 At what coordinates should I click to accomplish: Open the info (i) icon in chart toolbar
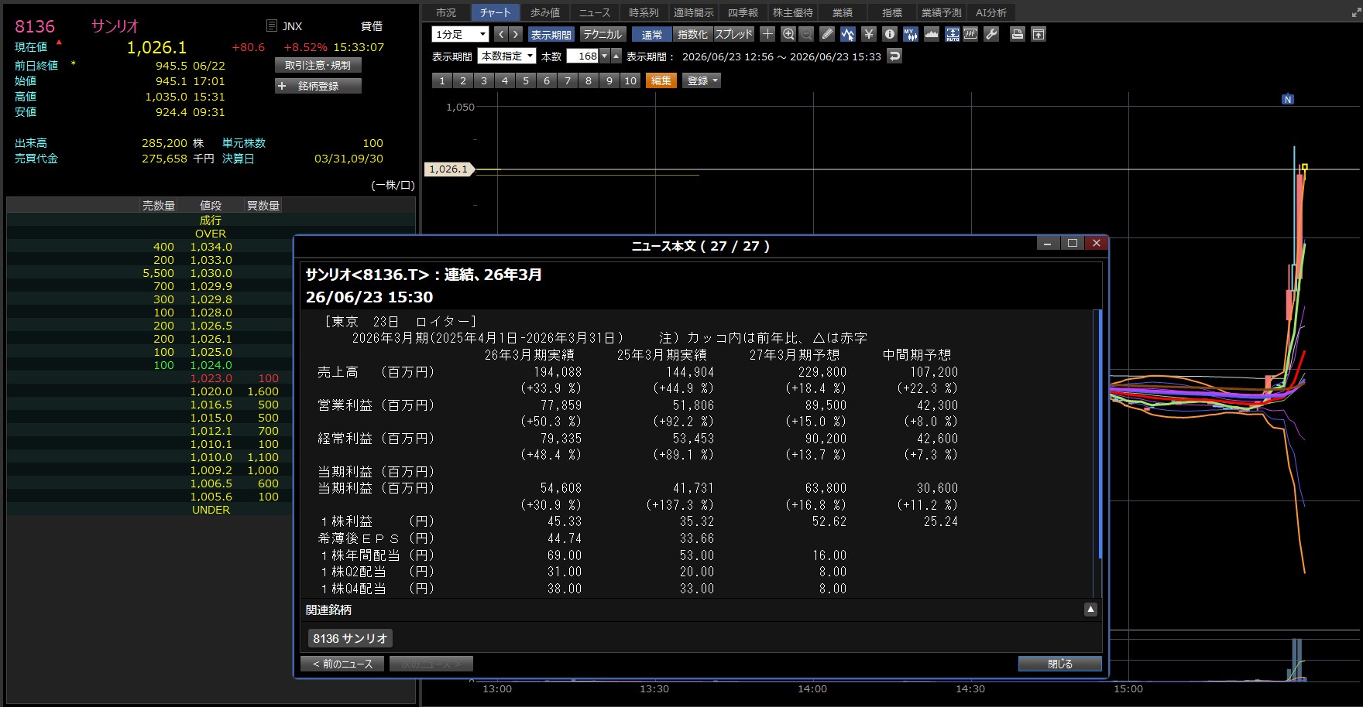pyautogui.click(x=890, y=34)
